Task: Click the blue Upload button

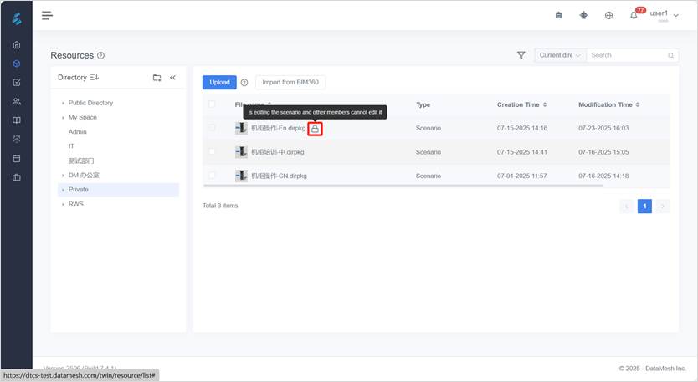Action: tap(219, 82)
